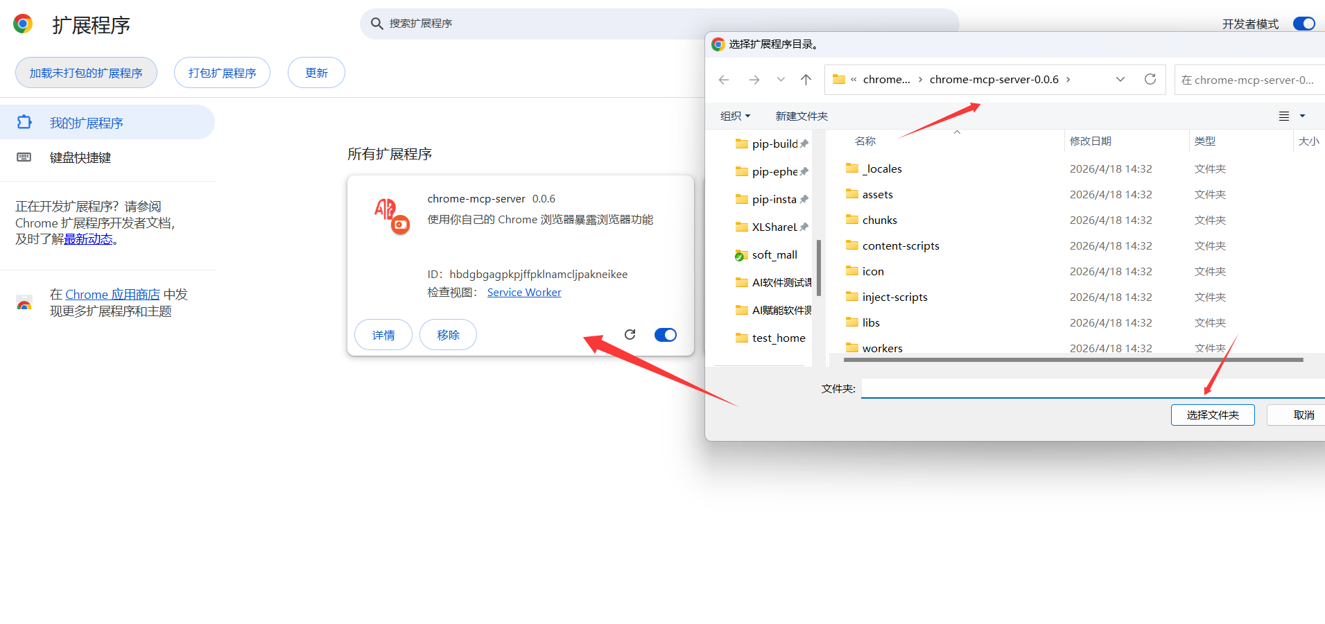
Task: Sort by 名称 column header
Action: point(865,141)
